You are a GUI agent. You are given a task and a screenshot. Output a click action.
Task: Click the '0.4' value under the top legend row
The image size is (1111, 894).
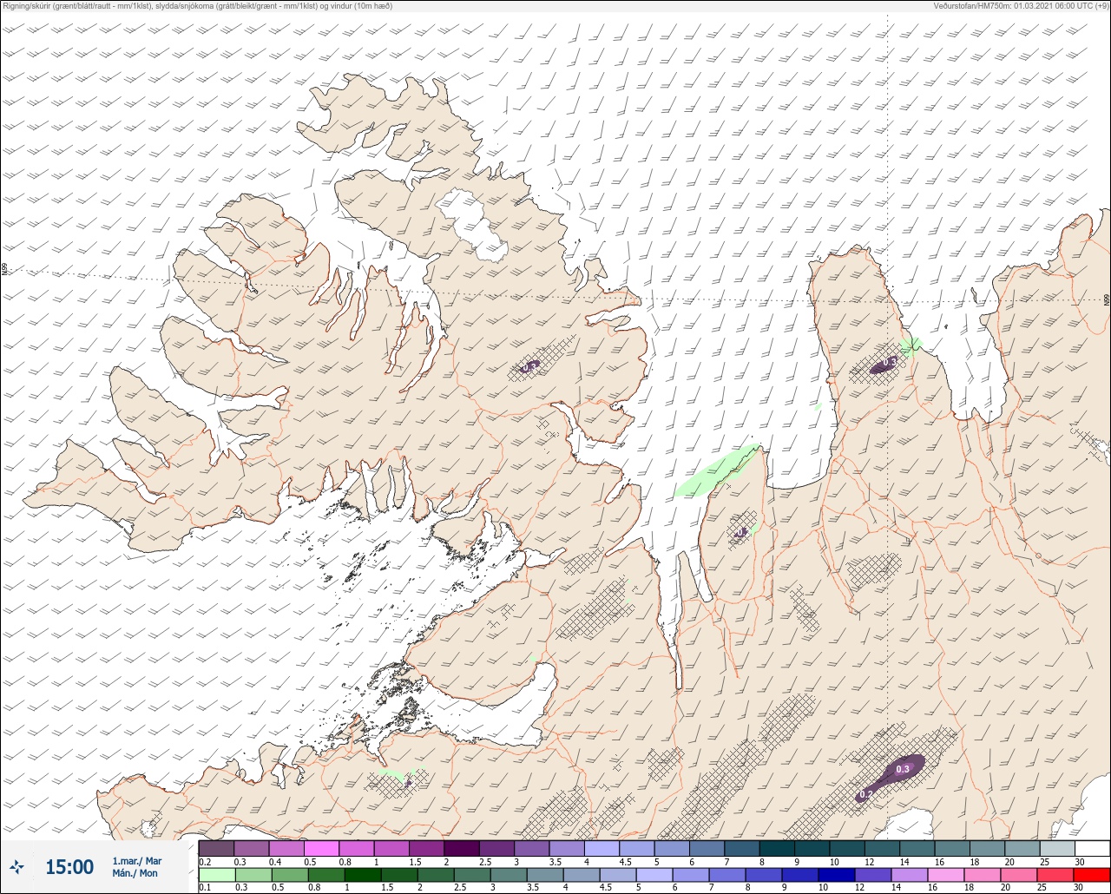pos(275,861)
